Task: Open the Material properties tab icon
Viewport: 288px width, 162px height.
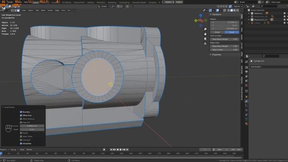Action: pos(247,124)
